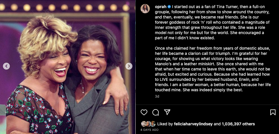Image resolution: width=279 pixels, height=134 pixels.
Task: Click the blue verified badge beside oprah
Action: [169, 6]
